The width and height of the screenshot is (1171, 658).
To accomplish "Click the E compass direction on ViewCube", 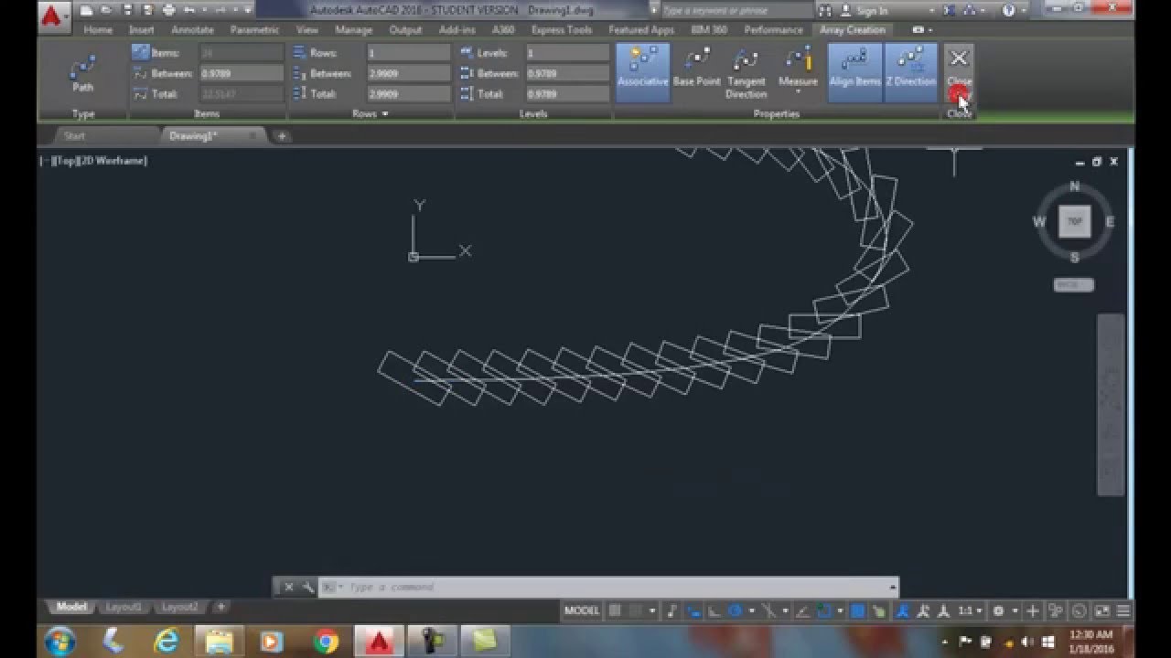I will (1110, 222).
